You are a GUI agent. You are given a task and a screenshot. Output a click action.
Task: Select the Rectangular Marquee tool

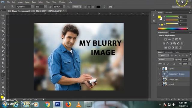(x=3, y=19)
